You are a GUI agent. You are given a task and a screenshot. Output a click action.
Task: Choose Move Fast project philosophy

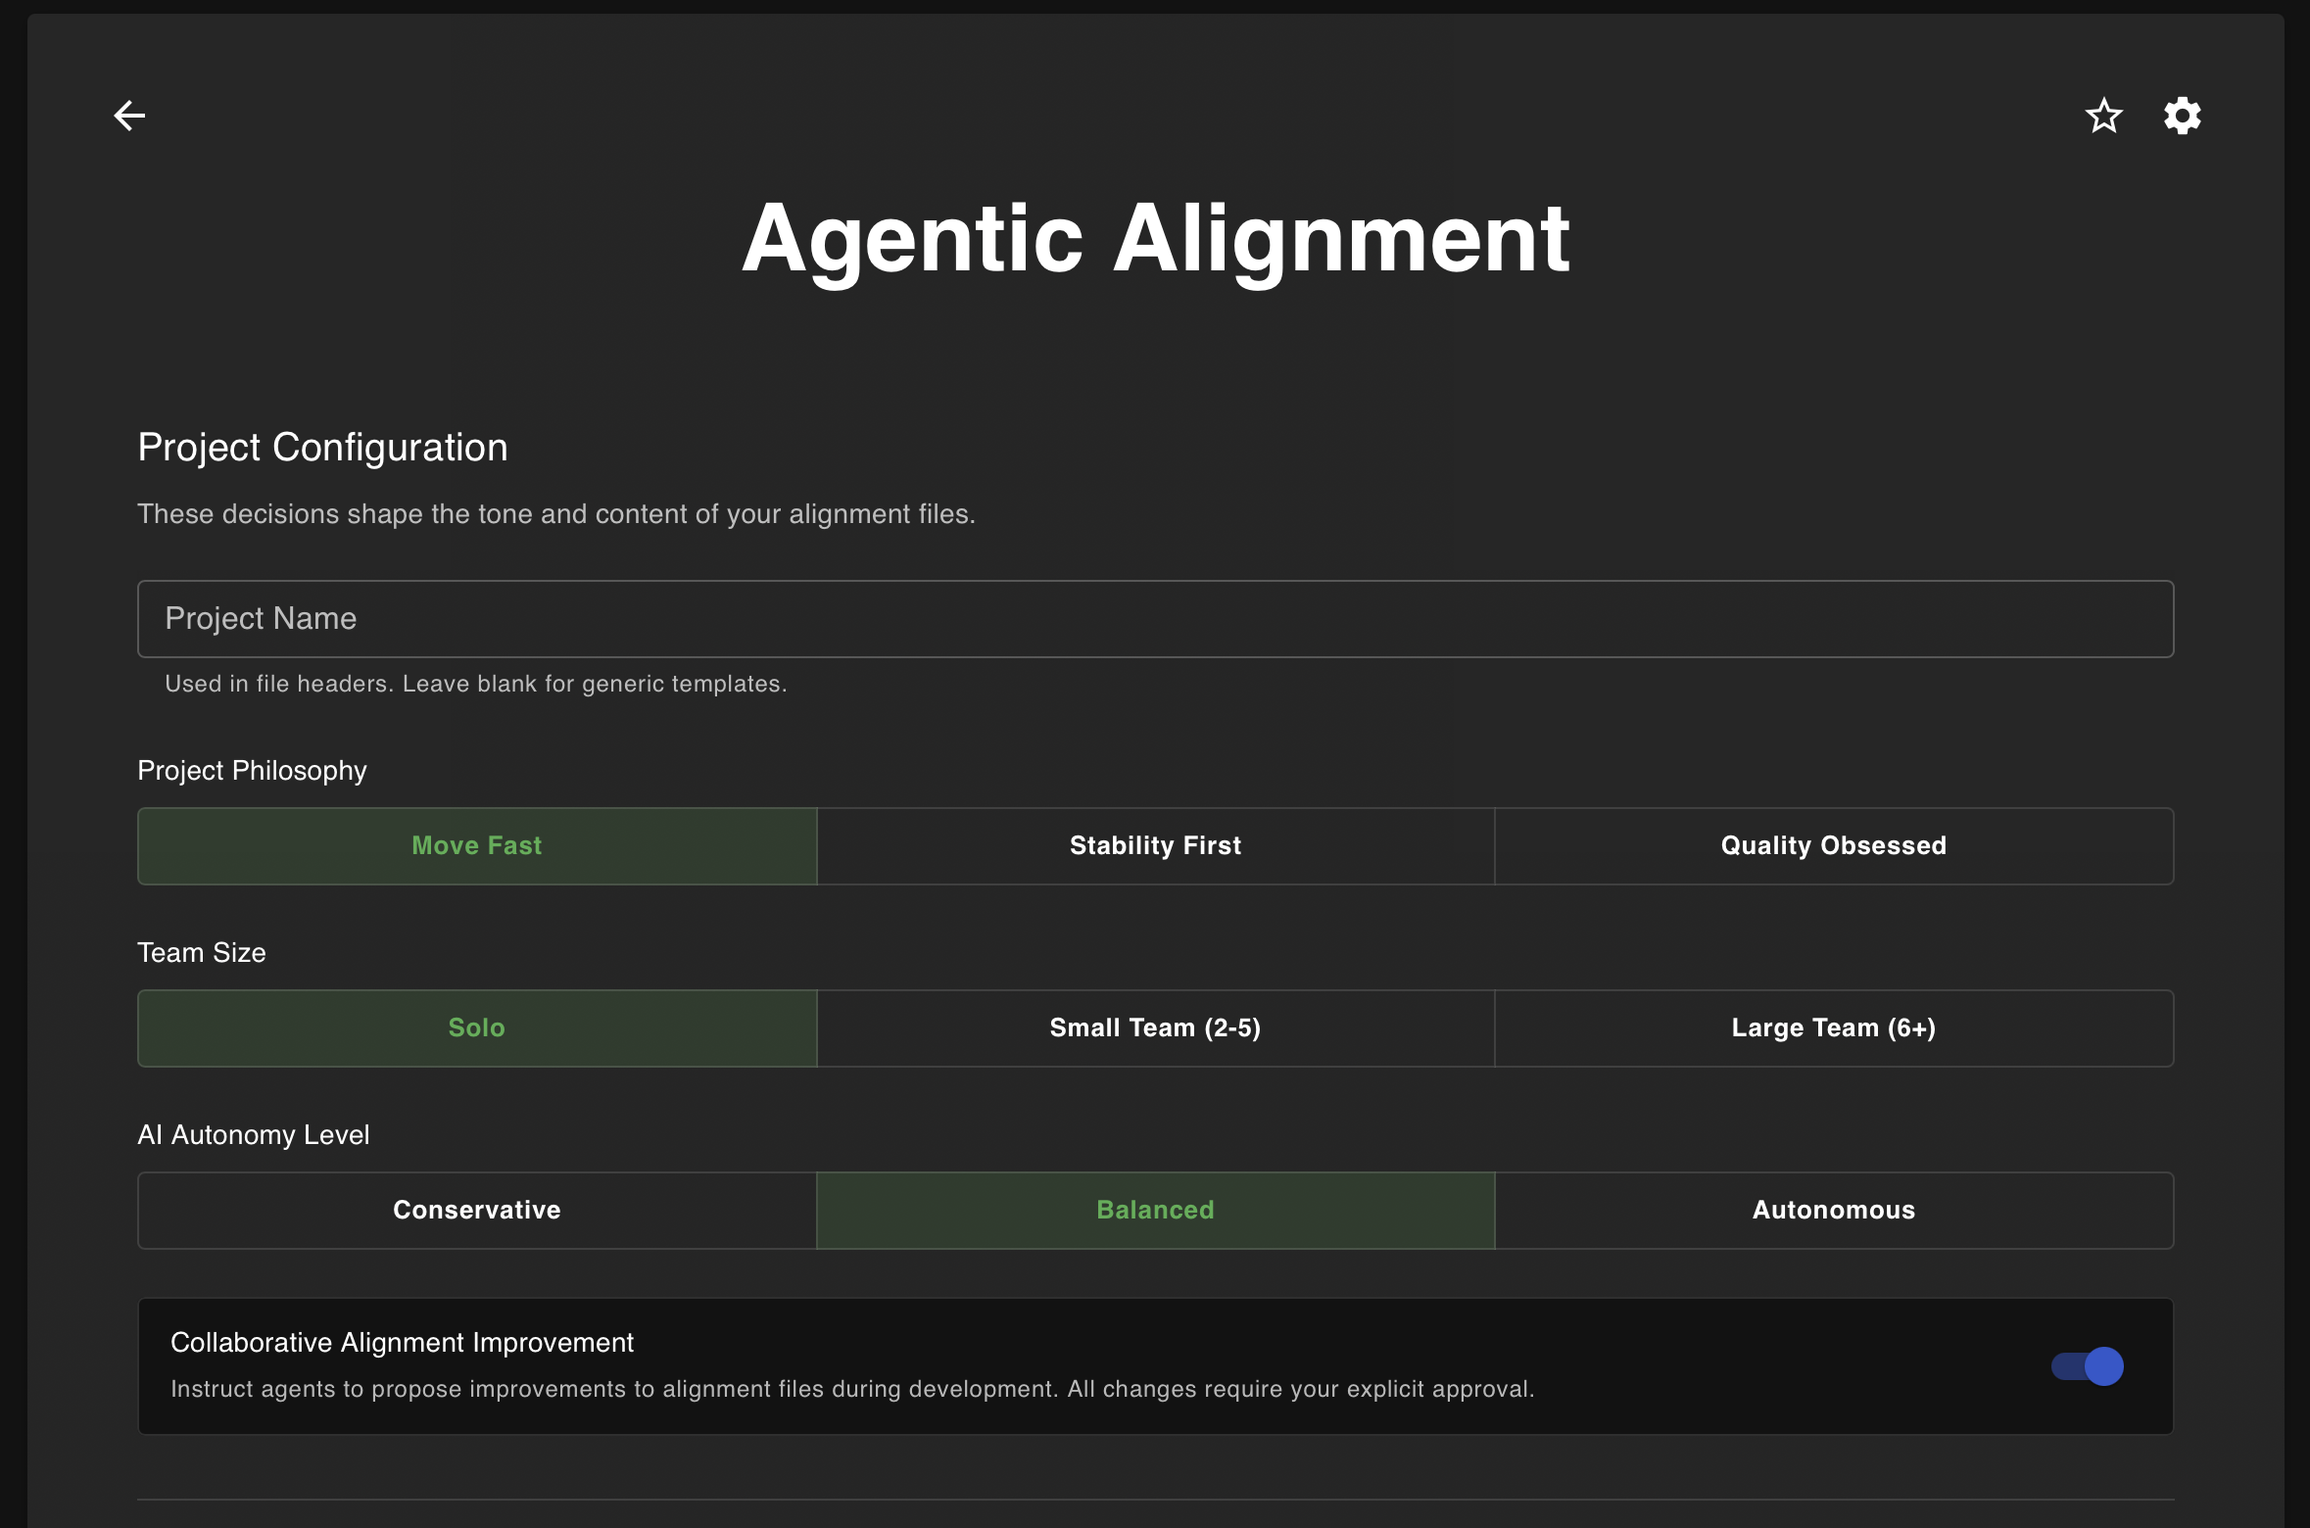(476, 845)
